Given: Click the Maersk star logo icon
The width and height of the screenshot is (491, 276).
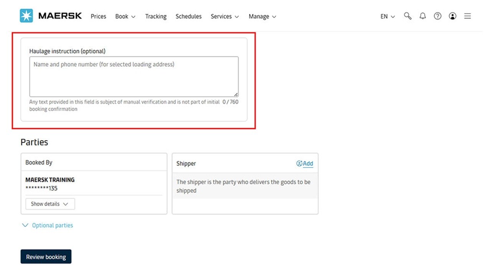Looking at the screenshot, I should [26, 16].
